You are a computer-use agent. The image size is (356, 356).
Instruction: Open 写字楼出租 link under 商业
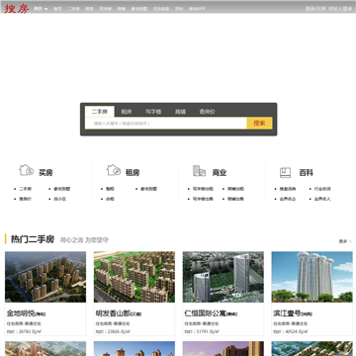(203, 189)
